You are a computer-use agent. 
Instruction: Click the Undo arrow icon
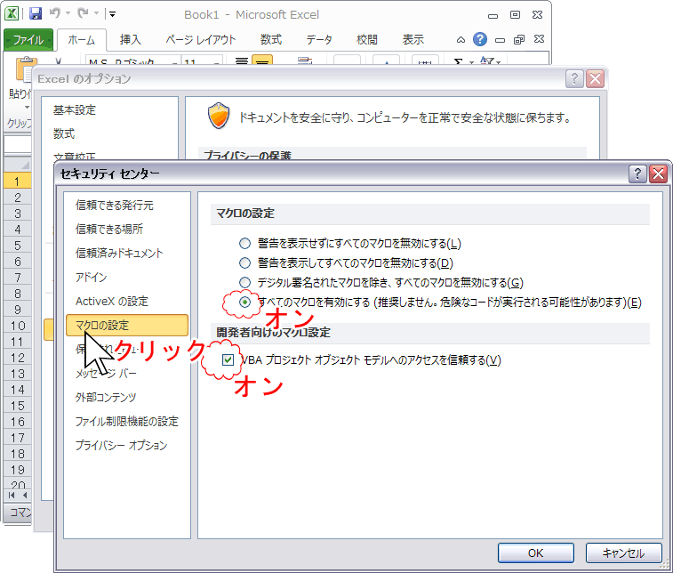pos(55,13)
